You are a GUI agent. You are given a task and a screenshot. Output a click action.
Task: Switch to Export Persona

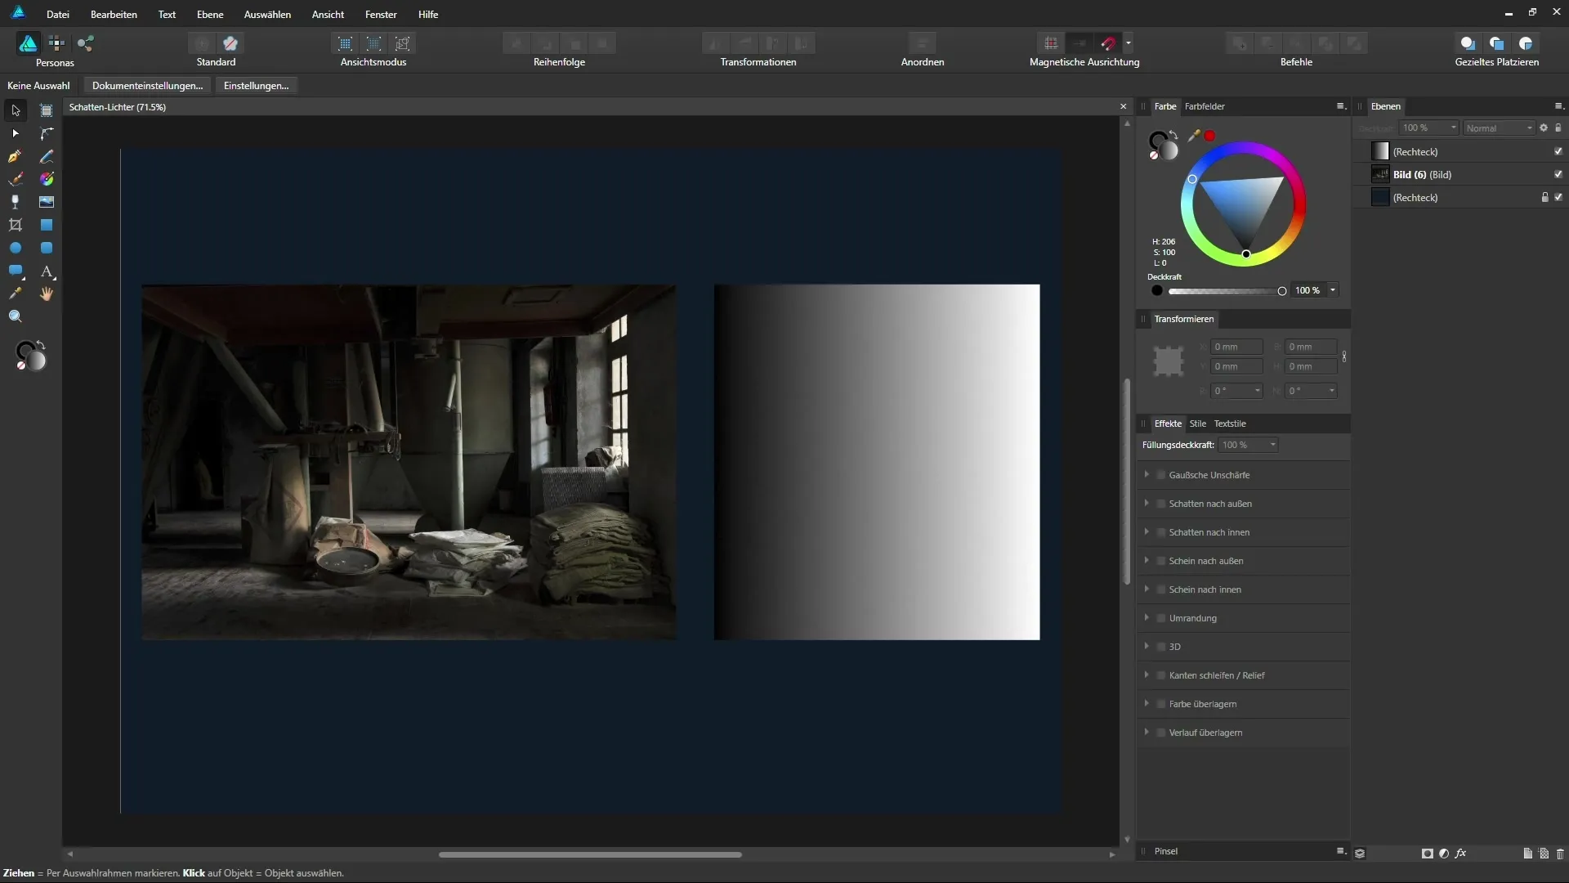click(86, 43)
